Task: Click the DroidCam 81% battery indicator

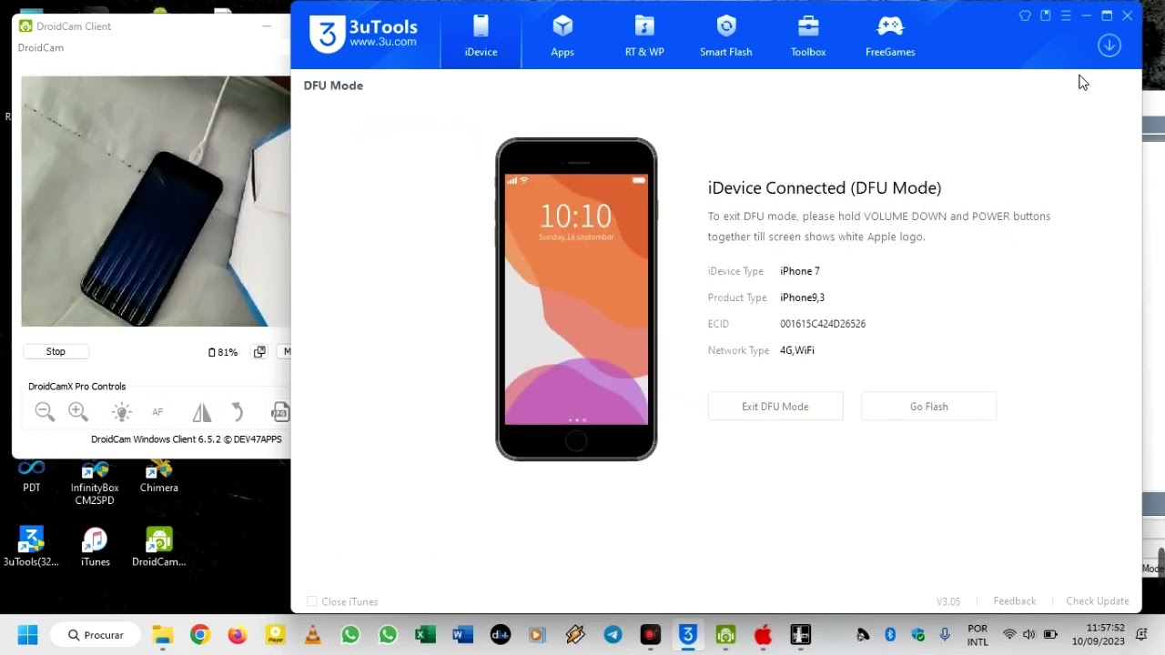Action: click(x=223, y=352)
